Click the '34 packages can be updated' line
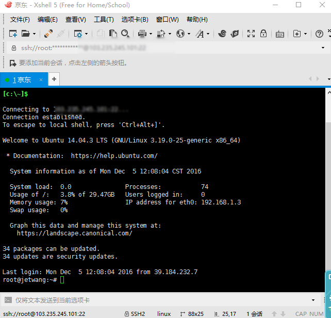Viewport: 331px width, 318px height. [x=51, y=249]
